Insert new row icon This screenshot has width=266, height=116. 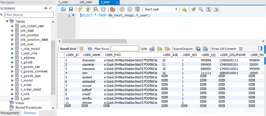coord(160,49)
